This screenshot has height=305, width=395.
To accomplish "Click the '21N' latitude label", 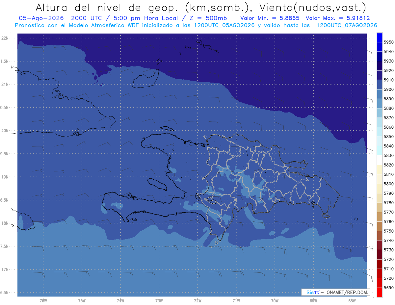I will [5, 84].
